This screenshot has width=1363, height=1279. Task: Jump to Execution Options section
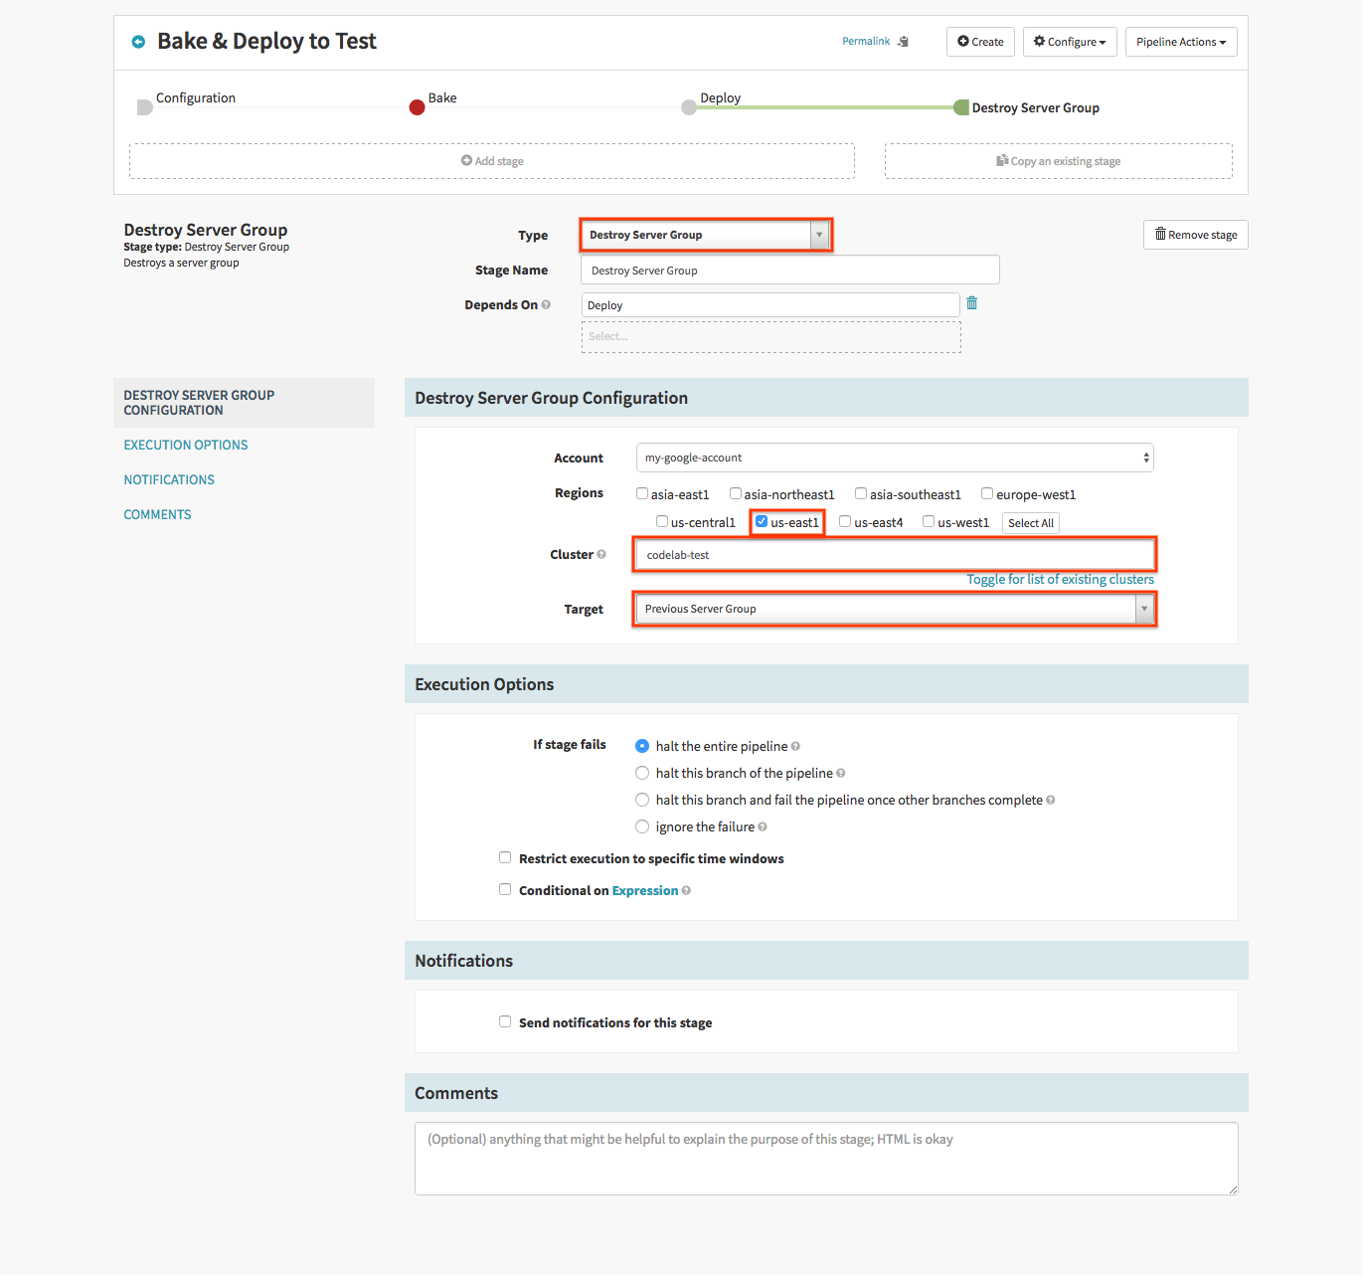point(186,446)
